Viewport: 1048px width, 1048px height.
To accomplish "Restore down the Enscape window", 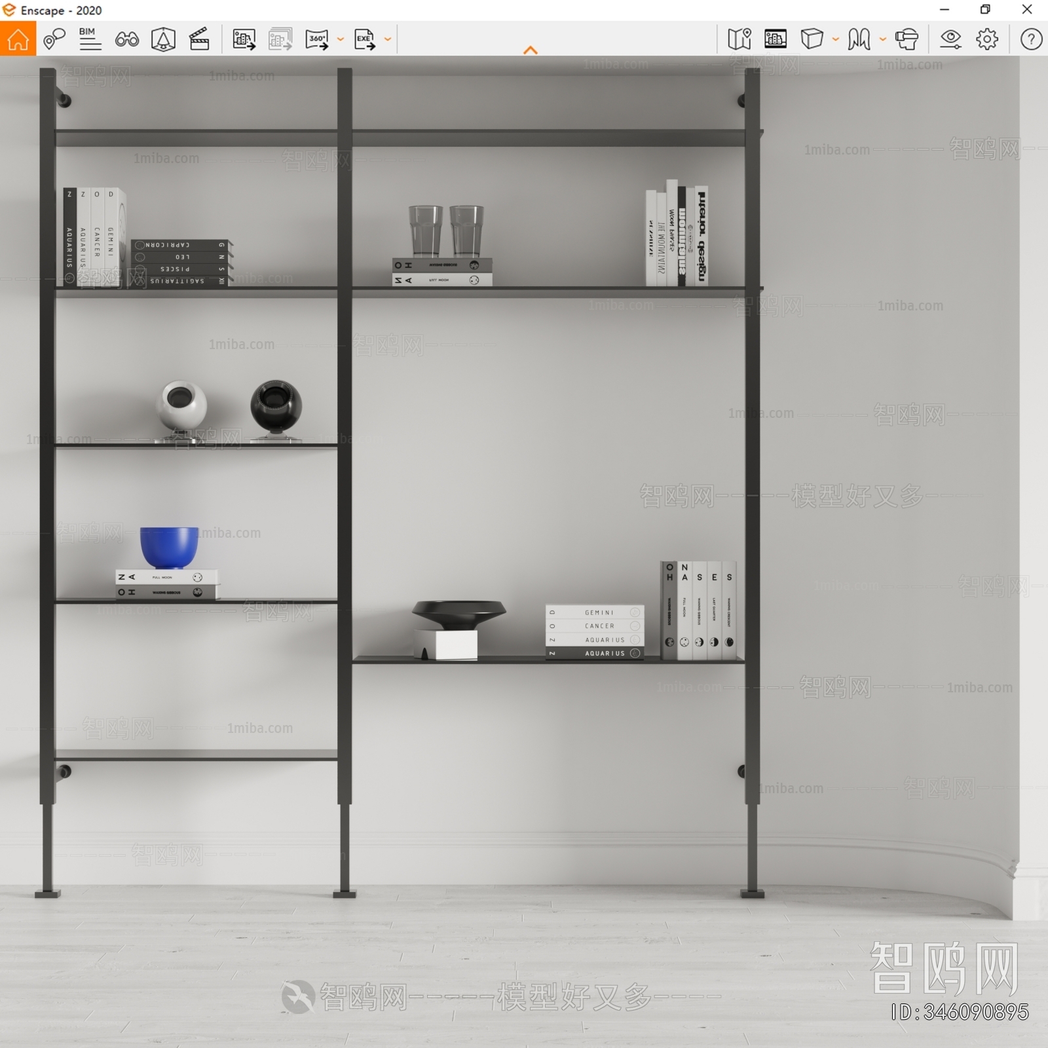I will [x=985, y=10].
